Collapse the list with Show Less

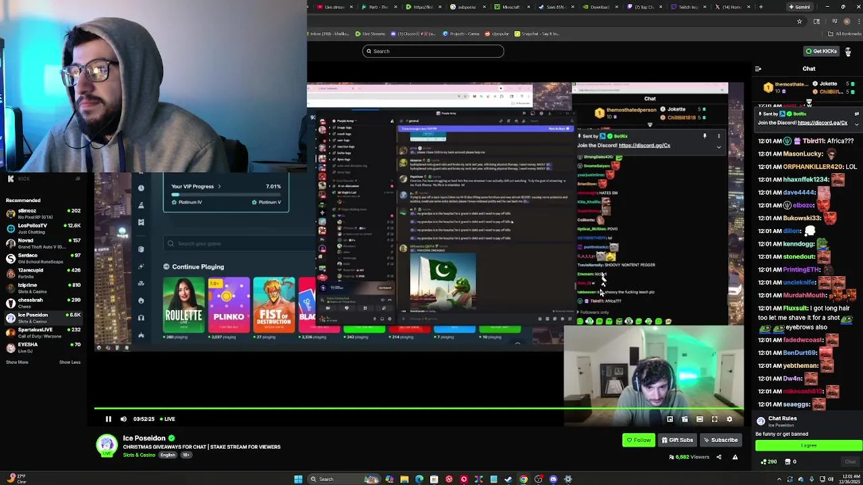69,362
